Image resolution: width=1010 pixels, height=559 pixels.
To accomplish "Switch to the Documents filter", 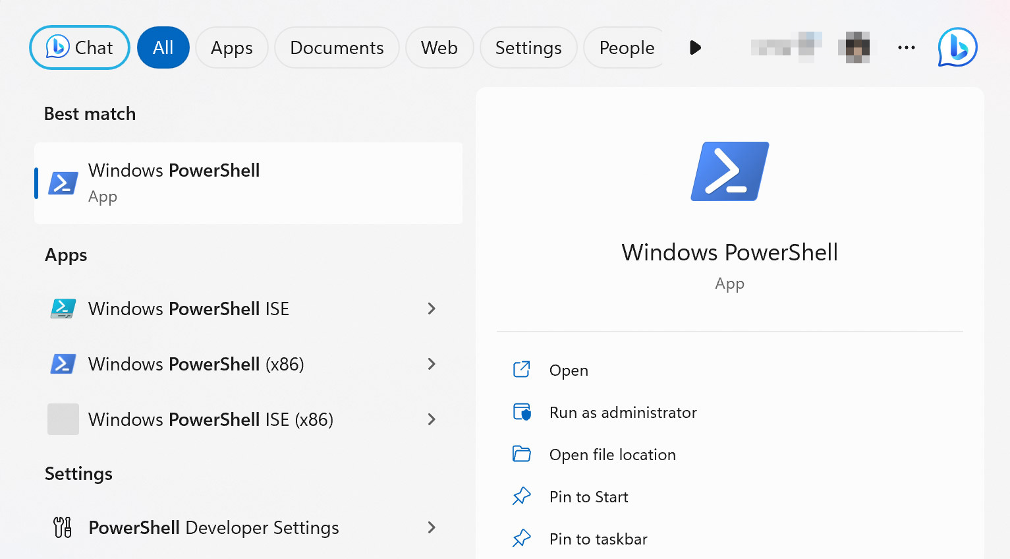I will point(337,47).
